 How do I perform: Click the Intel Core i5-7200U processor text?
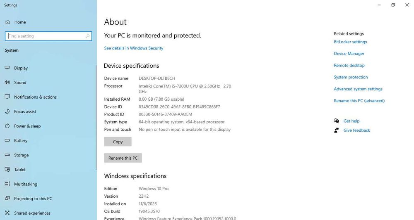point(185,89)
